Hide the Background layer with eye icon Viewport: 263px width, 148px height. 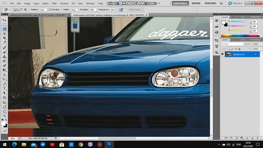click(x=222, y=54)
